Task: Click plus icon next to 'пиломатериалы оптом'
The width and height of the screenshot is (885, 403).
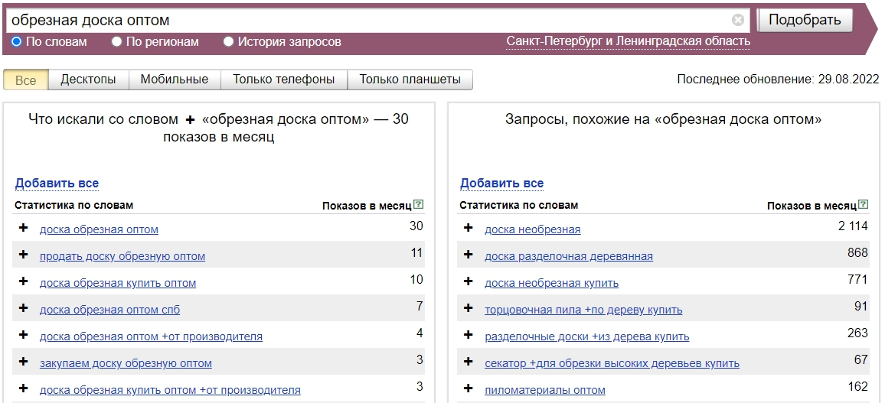Action: click(469, 389)
